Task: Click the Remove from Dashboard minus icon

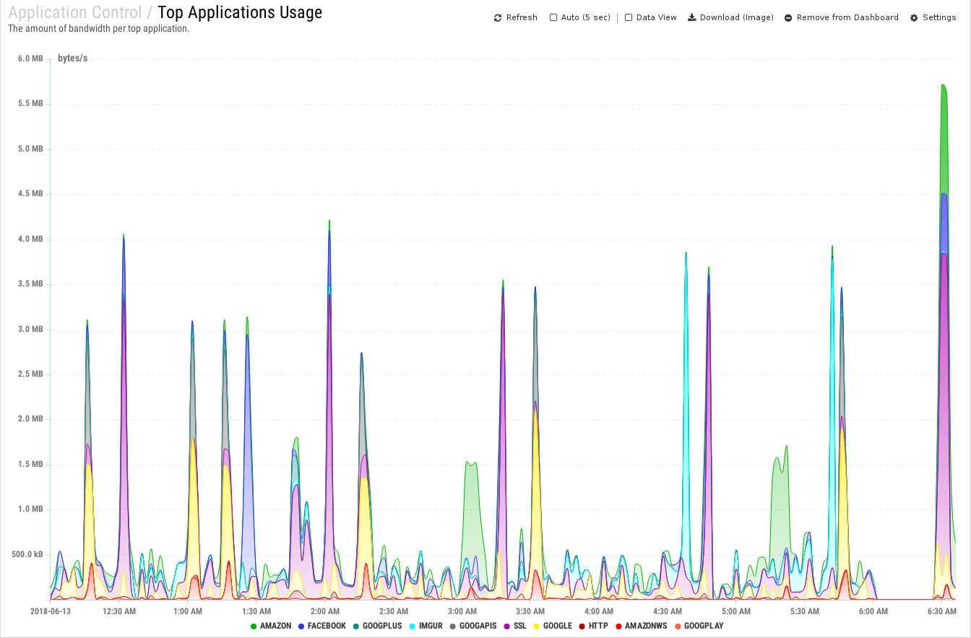Action: 788,18
